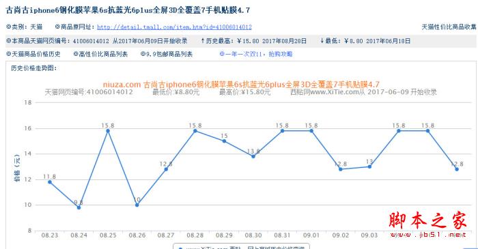
Task: Open 一年一次双11 抢购攻略 link
Action: [256, 54]
